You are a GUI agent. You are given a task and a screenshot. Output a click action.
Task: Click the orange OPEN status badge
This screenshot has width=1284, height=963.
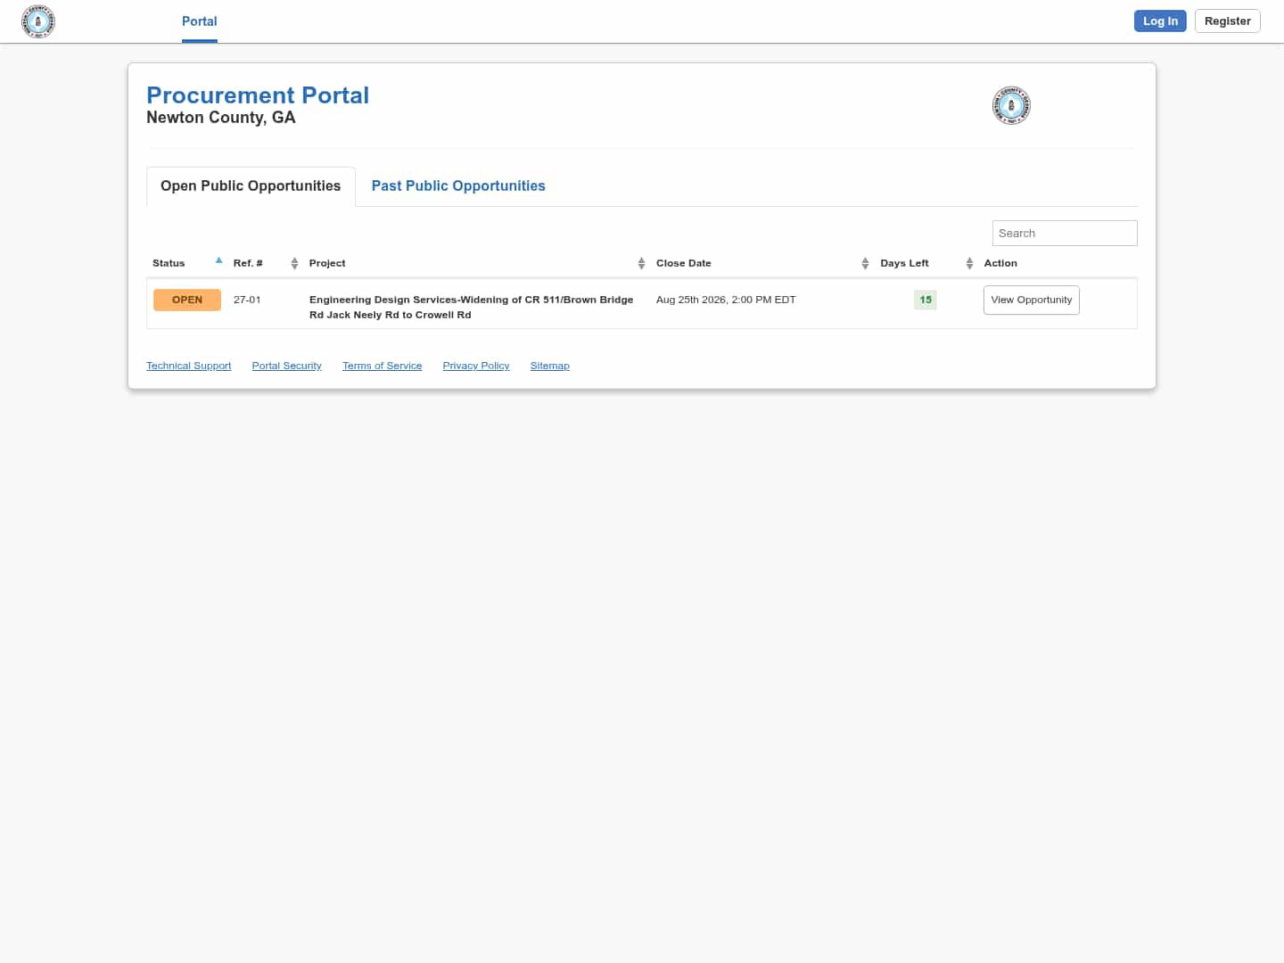(187, 300)
